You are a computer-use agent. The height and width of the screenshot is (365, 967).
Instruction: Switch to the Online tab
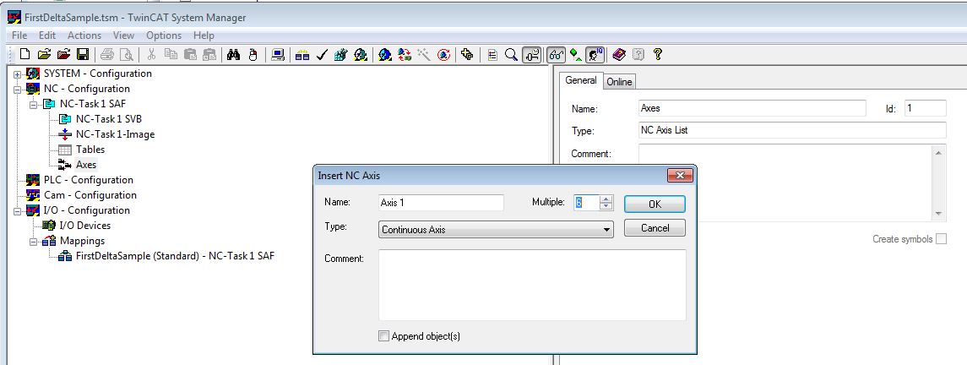click(618, 81)
